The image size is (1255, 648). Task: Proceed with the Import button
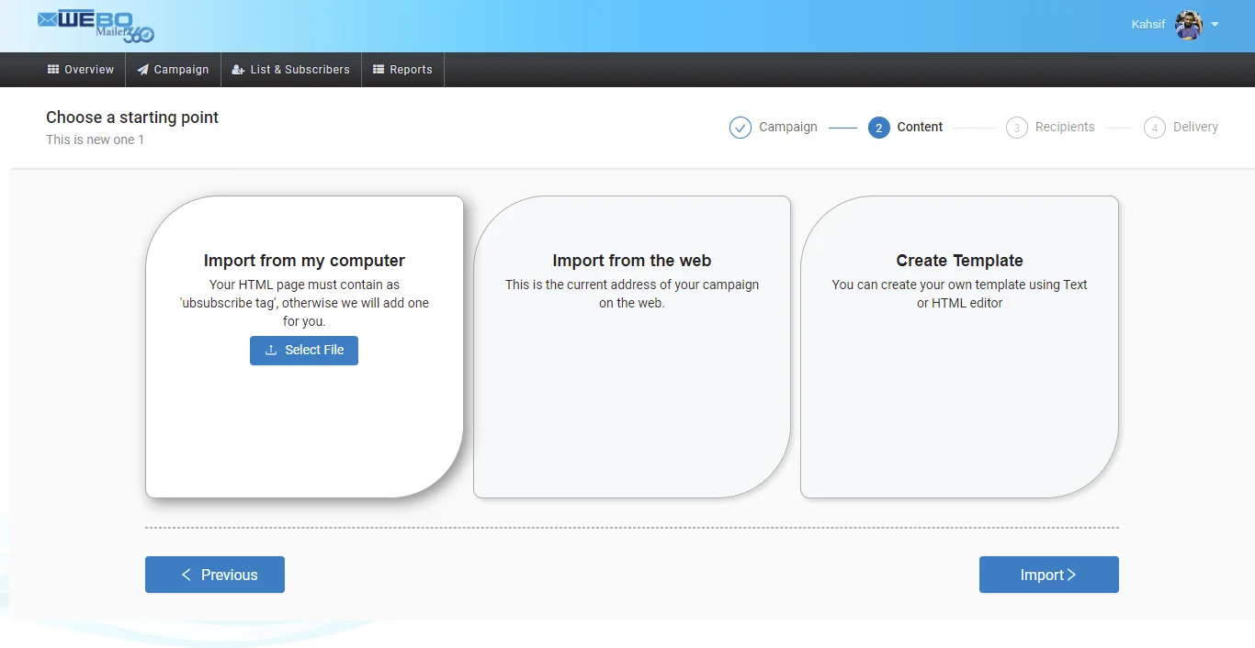point(1048,575)
